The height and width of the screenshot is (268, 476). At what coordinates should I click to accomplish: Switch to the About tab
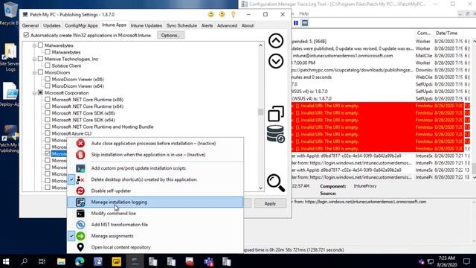coord(248,25)
